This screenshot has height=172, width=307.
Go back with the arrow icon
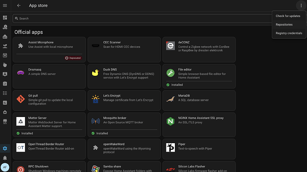click(19, 5)
